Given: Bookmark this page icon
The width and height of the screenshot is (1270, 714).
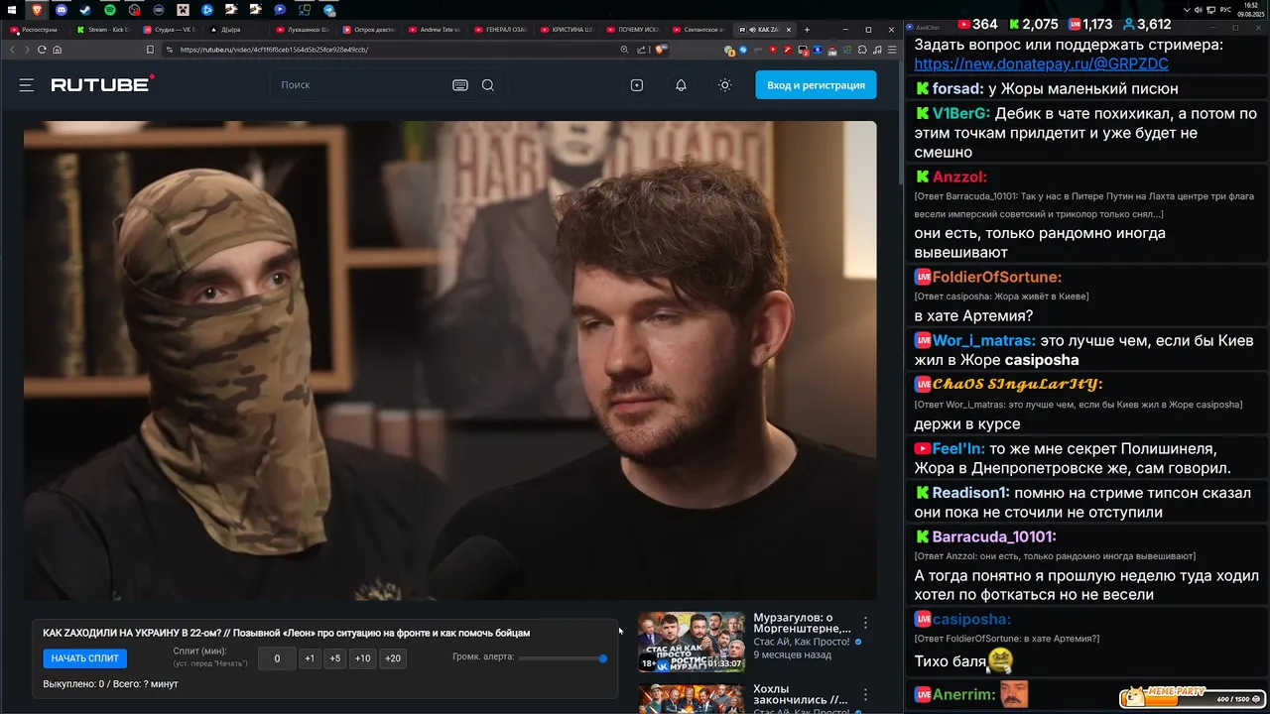Looking at the screenshot, I should (150, 50).
